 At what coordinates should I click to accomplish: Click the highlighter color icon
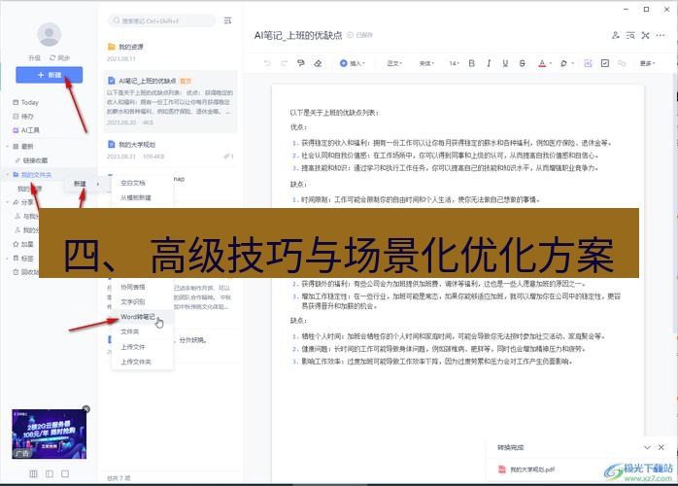coord(563,63)
